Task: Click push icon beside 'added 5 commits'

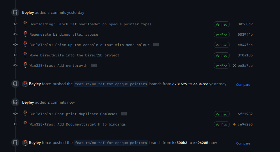Action: (x=15, y=13)
